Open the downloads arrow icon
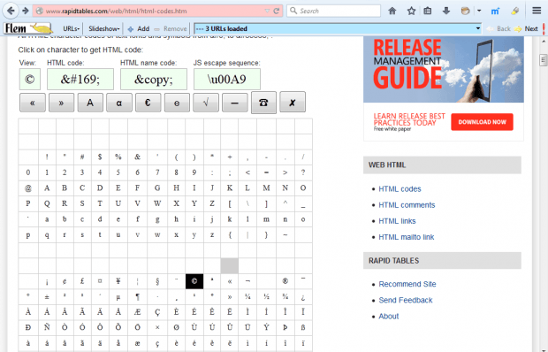 [446, 11]
